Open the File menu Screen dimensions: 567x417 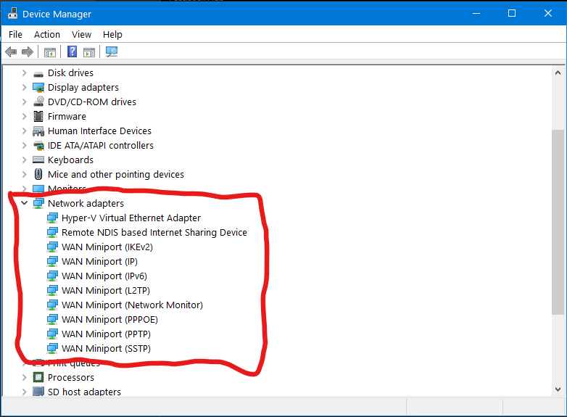[x=15, y=34]
